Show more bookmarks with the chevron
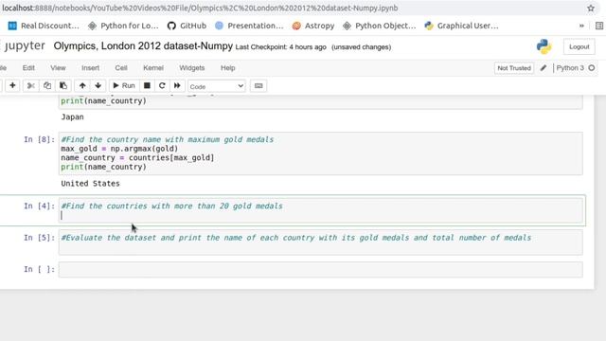Viewport: 606px width, 341px height. pos(581,26)
